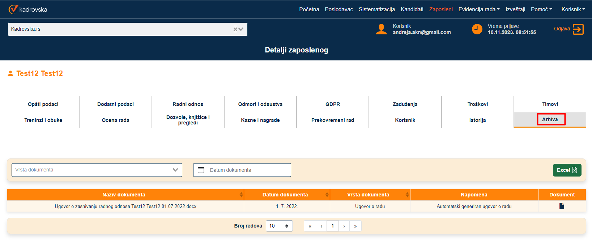Expand the Vrsta dokumenta dropdown
The image size is (592, 242).
pyautogui.click(x=175, y=170)
